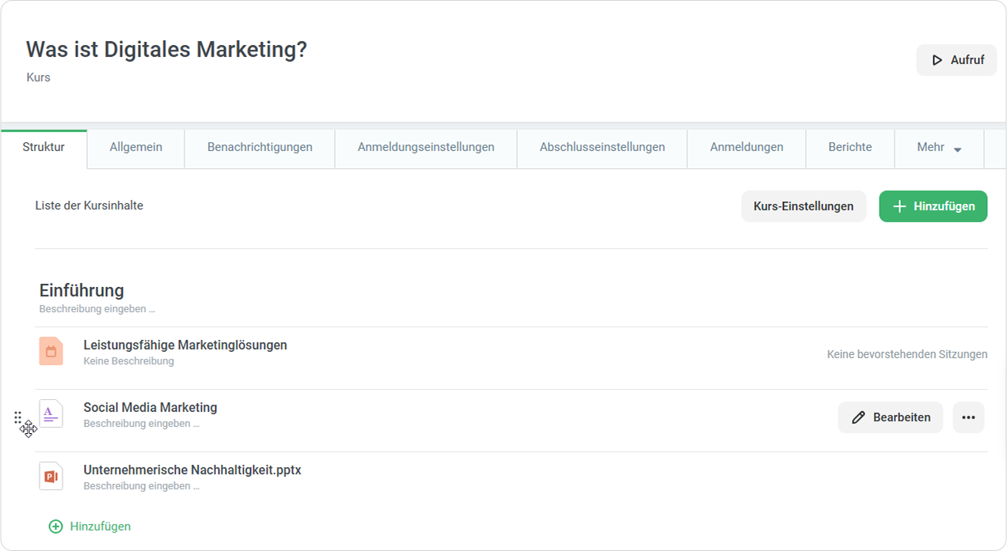1007x551 pixels.
Task: Expand the Mehr tab dropdown
Action: [939, 148]
